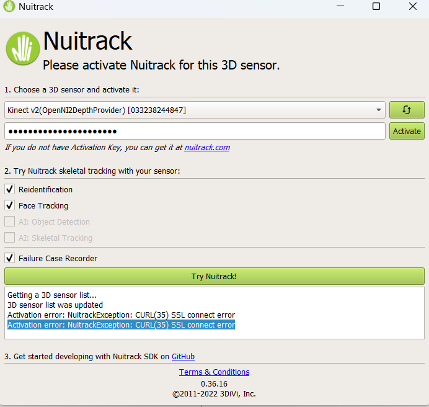The image size is (429, 407).
Task: Click inside the activation key field
Action: pos(195,131)
